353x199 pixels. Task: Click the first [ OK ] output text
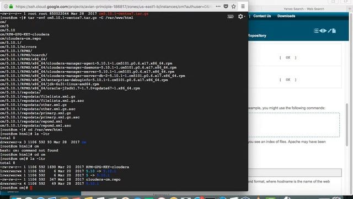[x=288, y=57]
